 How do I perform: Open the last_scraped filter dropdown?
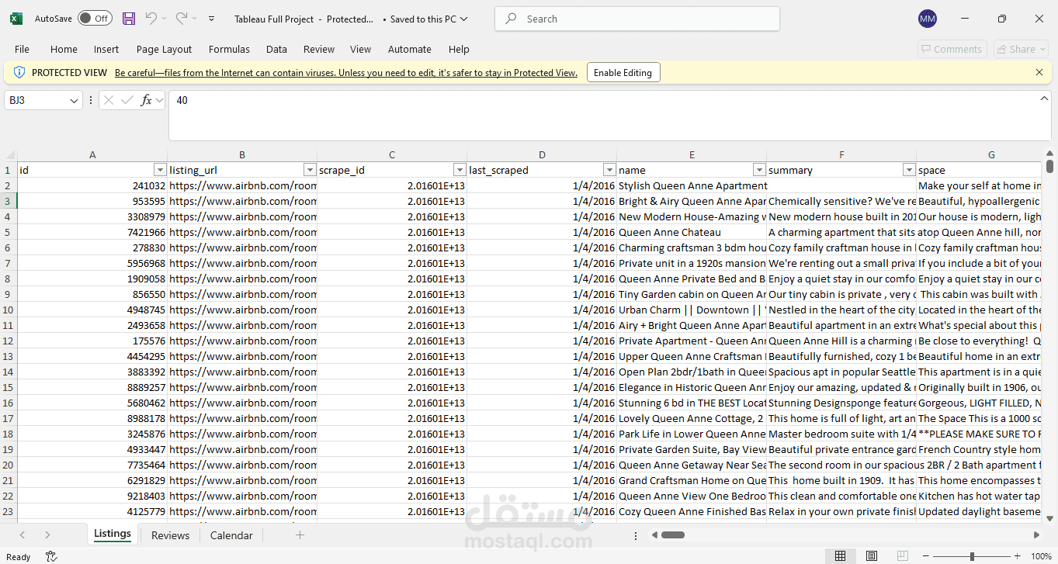(609, 170)
